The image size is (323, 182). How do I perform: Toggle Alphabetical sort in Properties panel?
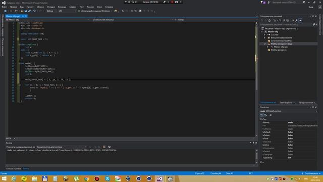(265, 115)
